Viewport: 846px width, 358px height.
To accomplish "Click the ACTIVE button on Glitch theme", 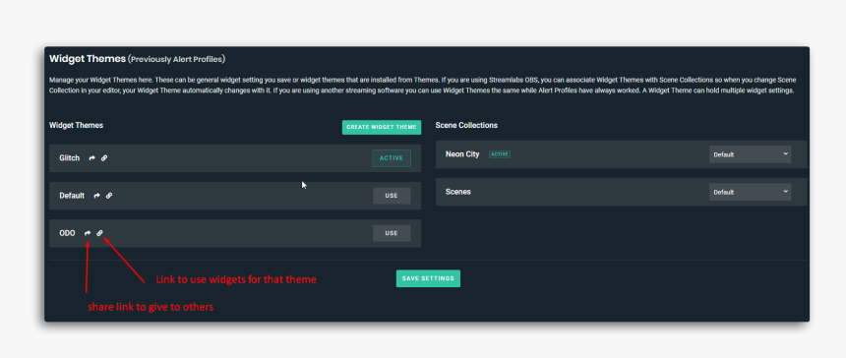I will [x=392, y=158].
